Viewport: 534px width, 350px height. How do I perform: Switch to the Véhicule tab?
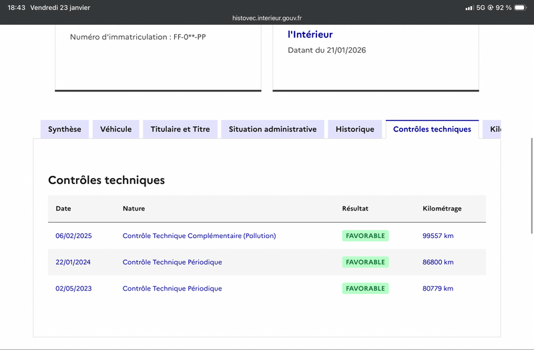(x=115, y=129)
